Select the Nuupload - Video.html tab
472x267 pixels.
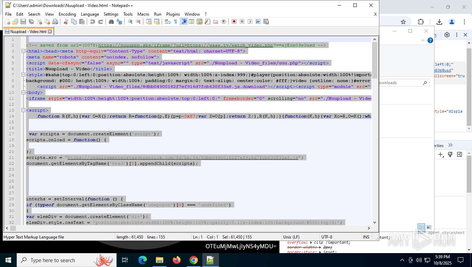coord(28,32)
